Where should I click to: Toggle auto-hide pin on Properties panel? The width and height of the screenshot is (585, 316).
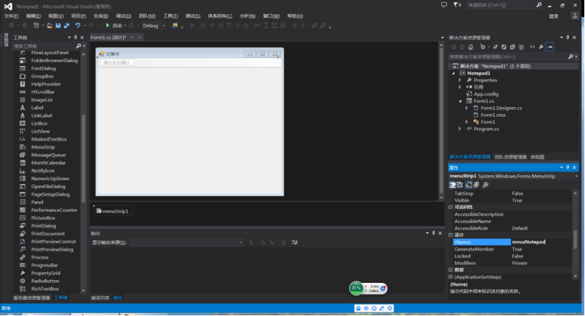pyautogui.click(x=568, y=168)
